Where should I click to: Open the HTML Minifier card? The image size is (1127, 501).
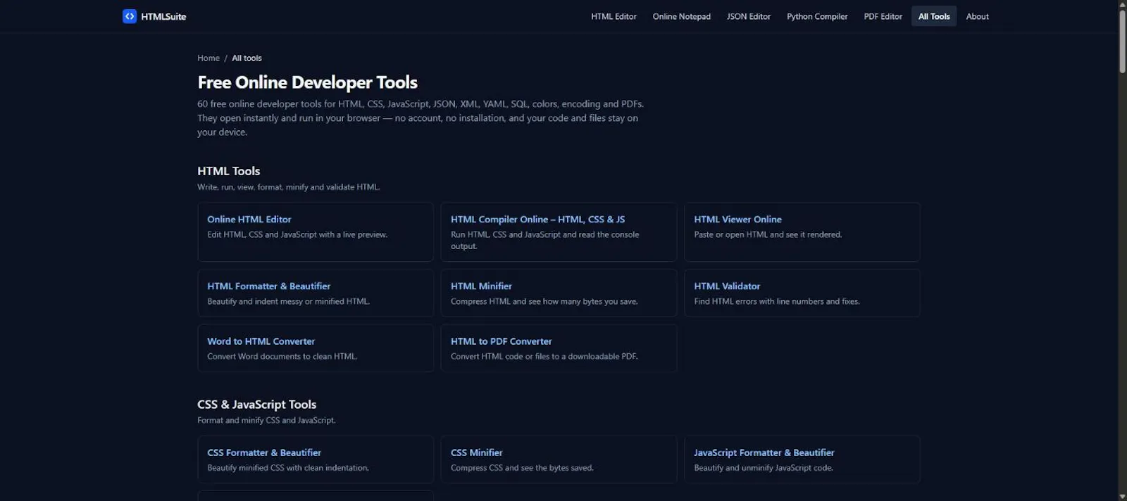pos(559,293)
